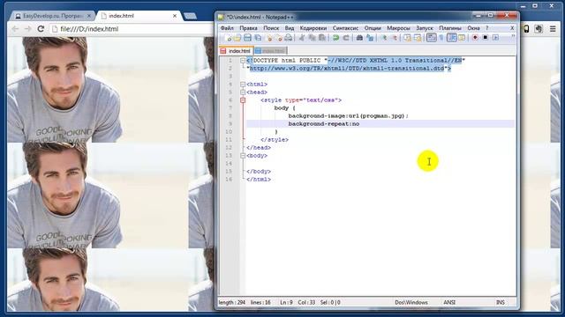565x317 pixels.
Task: Open Chrome's hamburger menu
Action: [x=553, y=29]
